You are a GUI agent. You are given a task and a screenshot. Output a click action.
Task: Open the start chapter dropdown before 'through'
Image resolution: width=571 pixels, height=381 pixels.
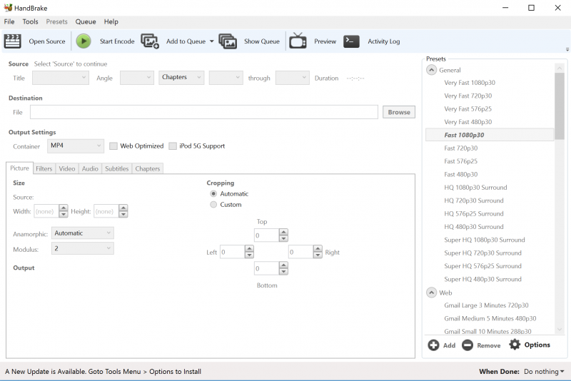pyautogui.click(x=226, y=78)
